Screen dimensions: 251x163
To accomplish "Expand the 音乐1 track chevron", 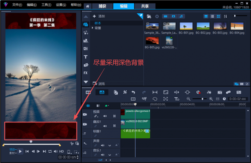I will (x=110, y=155).
